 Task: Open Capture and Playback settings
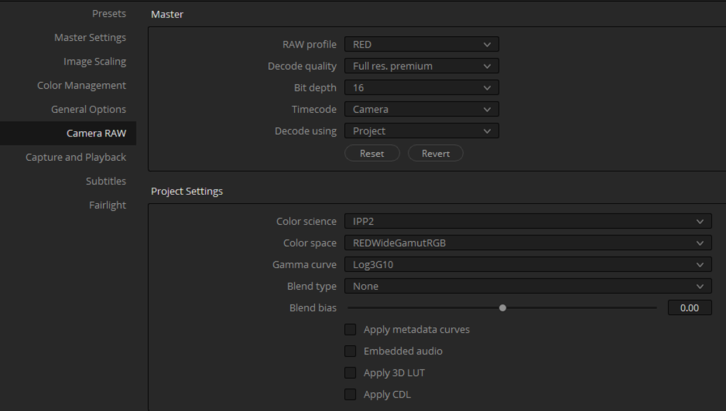click(x=76, y=157)
